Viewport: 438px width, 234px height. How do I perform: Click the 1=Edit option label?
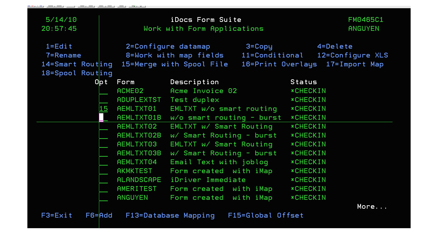(x=59, y=47)
